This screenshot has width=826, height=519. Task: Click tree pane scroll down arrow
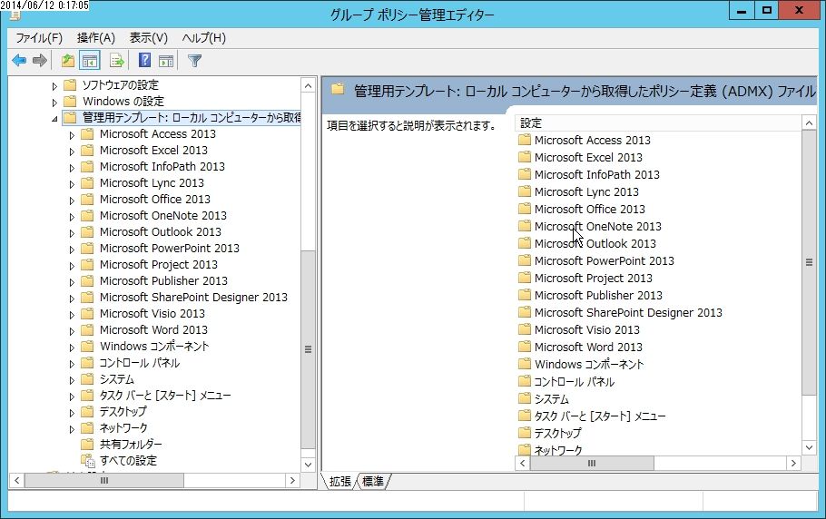pyautogui.click(x=309, y=465)
